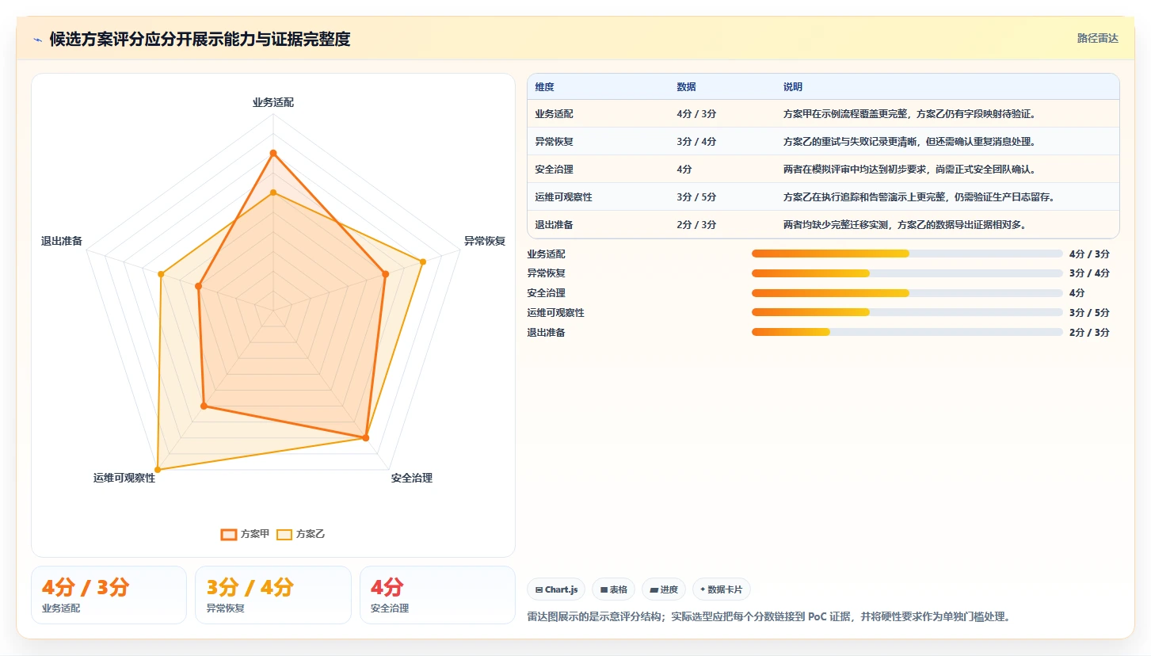Viewport: 1151px width, 656px height.
Task: Click the 异常恢复 progress bar
Action: pyautogui.click(x=907, y=273)
